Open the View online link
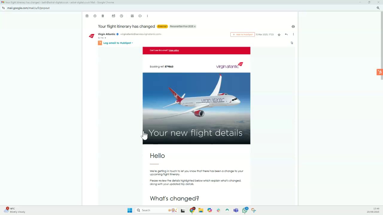This screenshot has width=383, height=215. (x=174, y=50)
